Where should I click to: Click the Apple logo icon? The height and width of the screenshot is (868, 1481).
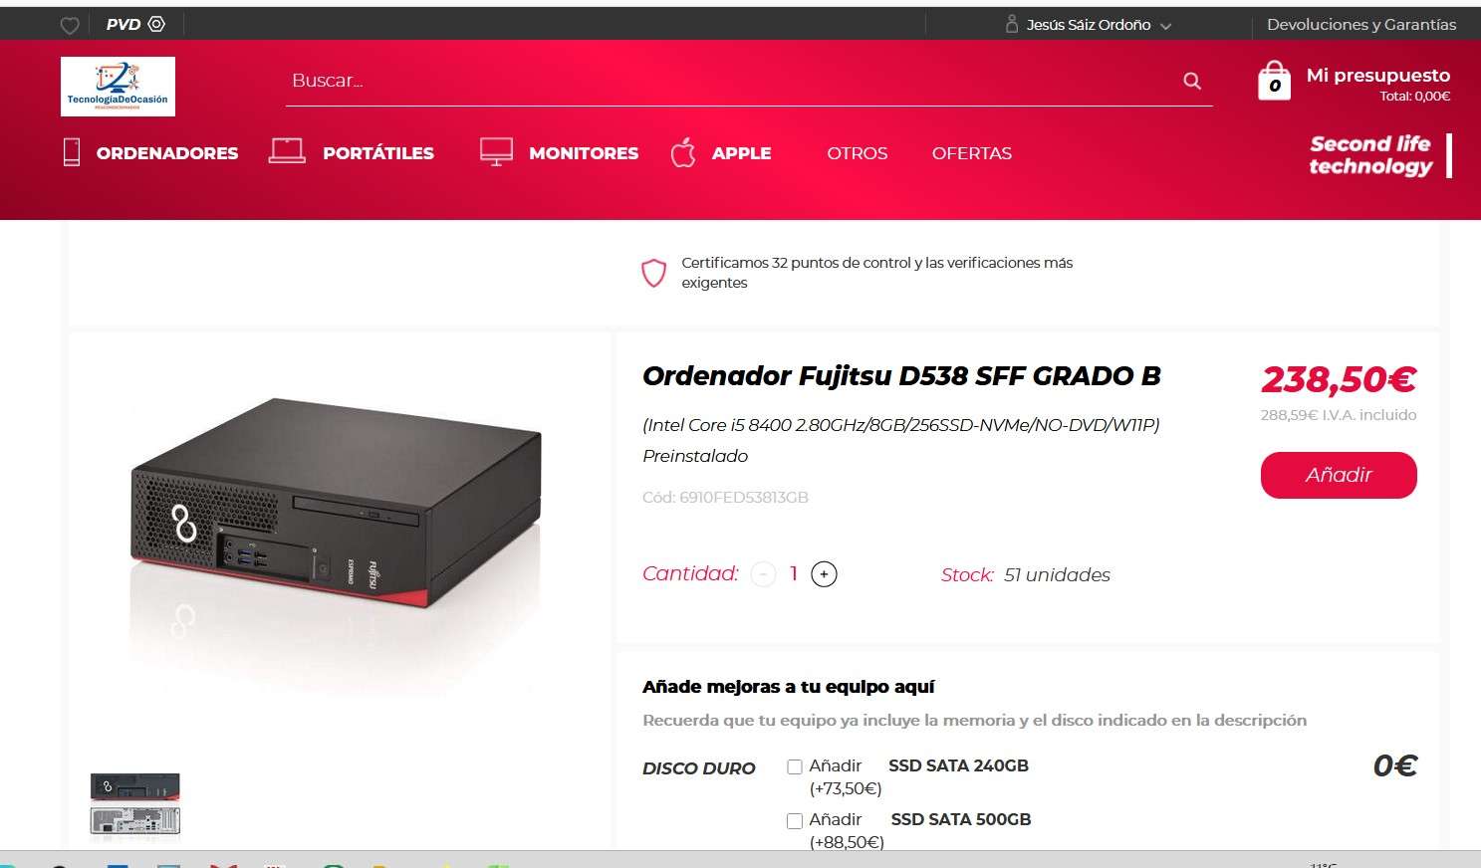click(x=683, y=152)
